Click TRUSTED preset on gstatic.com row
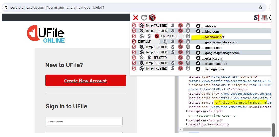Viewport: 279px width, 137px height. click(x=161, y=58)
